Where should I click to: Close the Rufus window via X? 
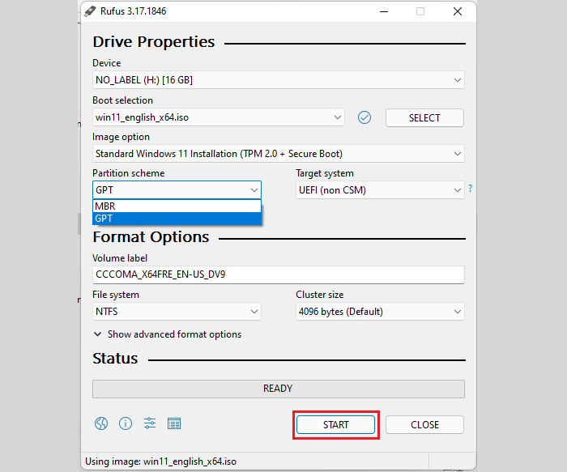(x=458, y=11)
